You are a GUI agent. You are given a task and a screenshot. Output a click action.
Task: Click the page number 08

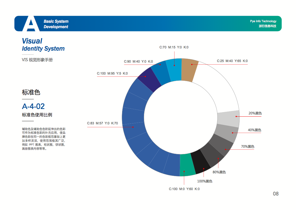[276, 194]
